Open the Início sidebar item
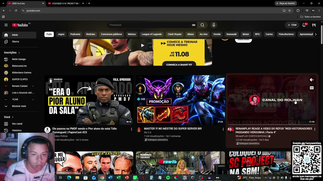Viewport: 323px width, 181px height. [19, 35]
